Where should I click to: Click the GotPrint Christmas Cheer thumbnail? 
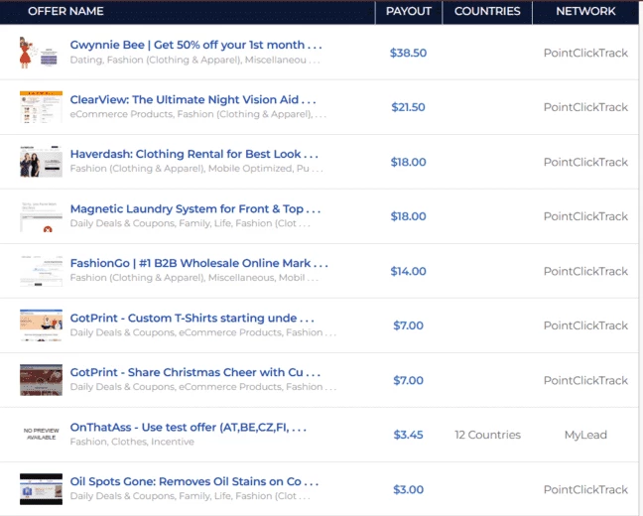(x=41, y=380)
